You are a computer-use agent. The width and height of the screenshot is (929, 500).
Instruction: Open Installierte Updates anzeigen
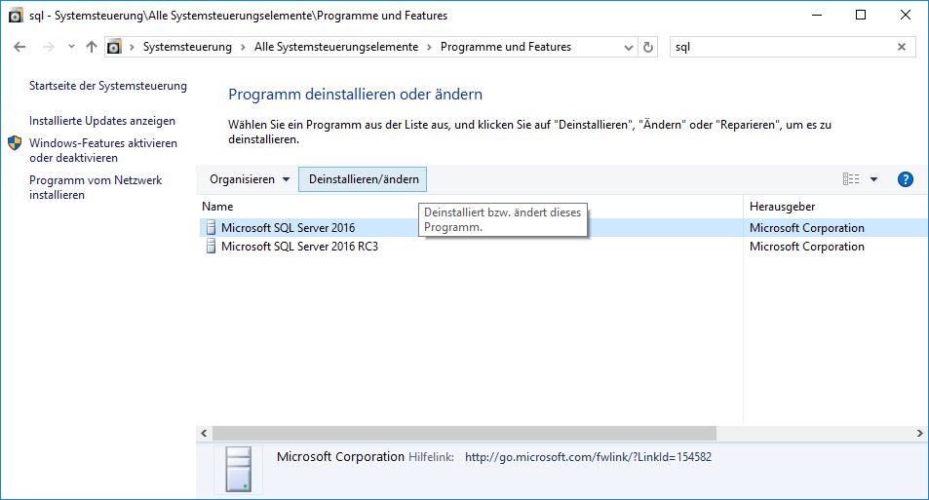point(102,121)
